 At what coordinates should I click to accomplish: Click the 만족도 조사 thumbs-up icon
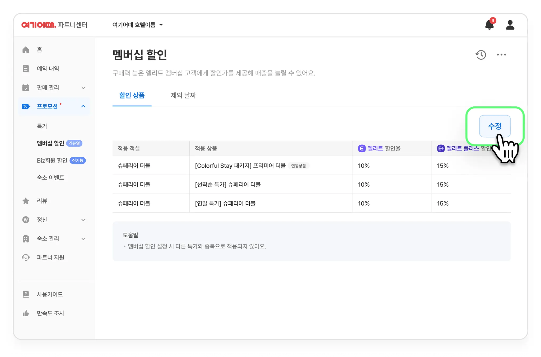point(26,313)
